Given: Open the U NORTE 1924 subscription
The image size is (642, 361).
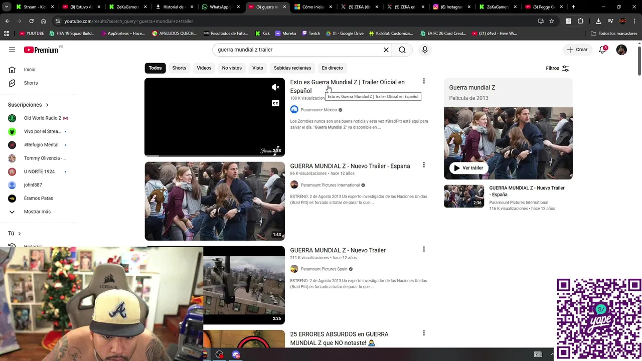Looking at the screenshot, I should pyautogui.click(x=40, y=171).
